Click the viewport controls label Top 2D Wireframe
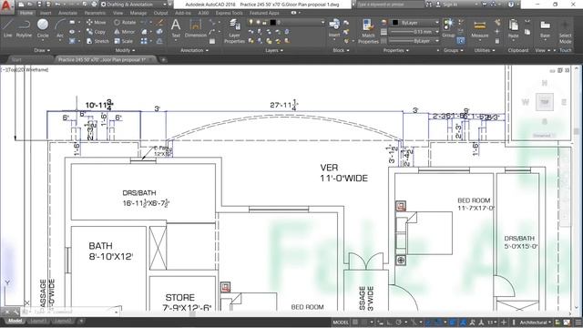This screenshot has width=583, height=328. point(25,69)
